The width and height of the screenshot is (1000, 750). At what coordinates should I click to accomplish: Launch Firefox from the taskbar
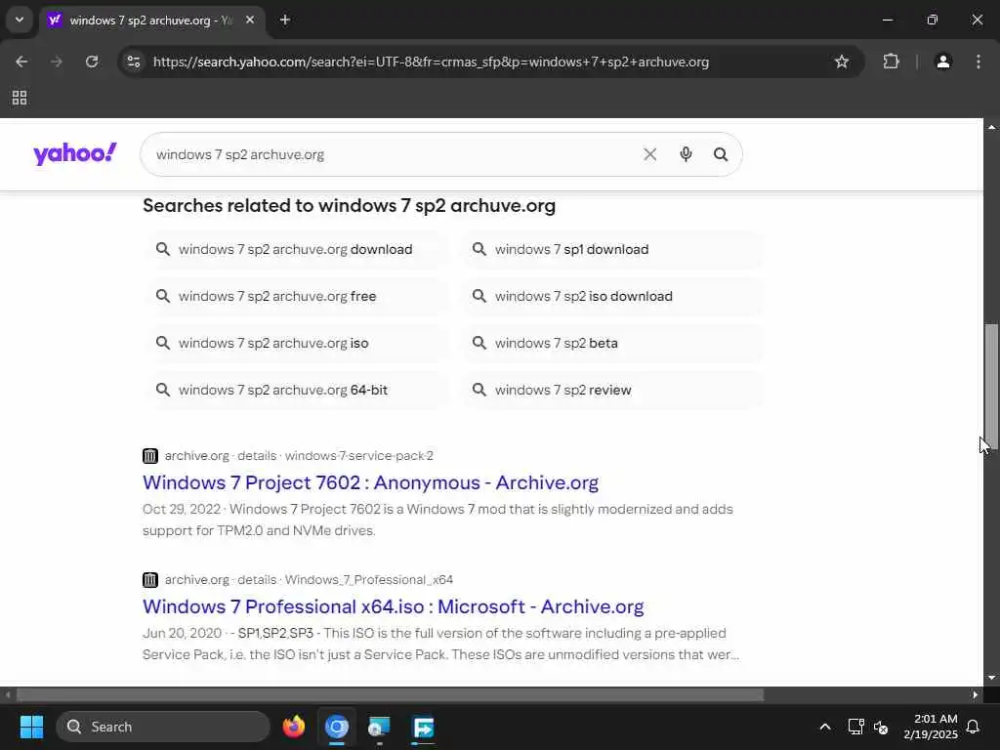[294, 727]
